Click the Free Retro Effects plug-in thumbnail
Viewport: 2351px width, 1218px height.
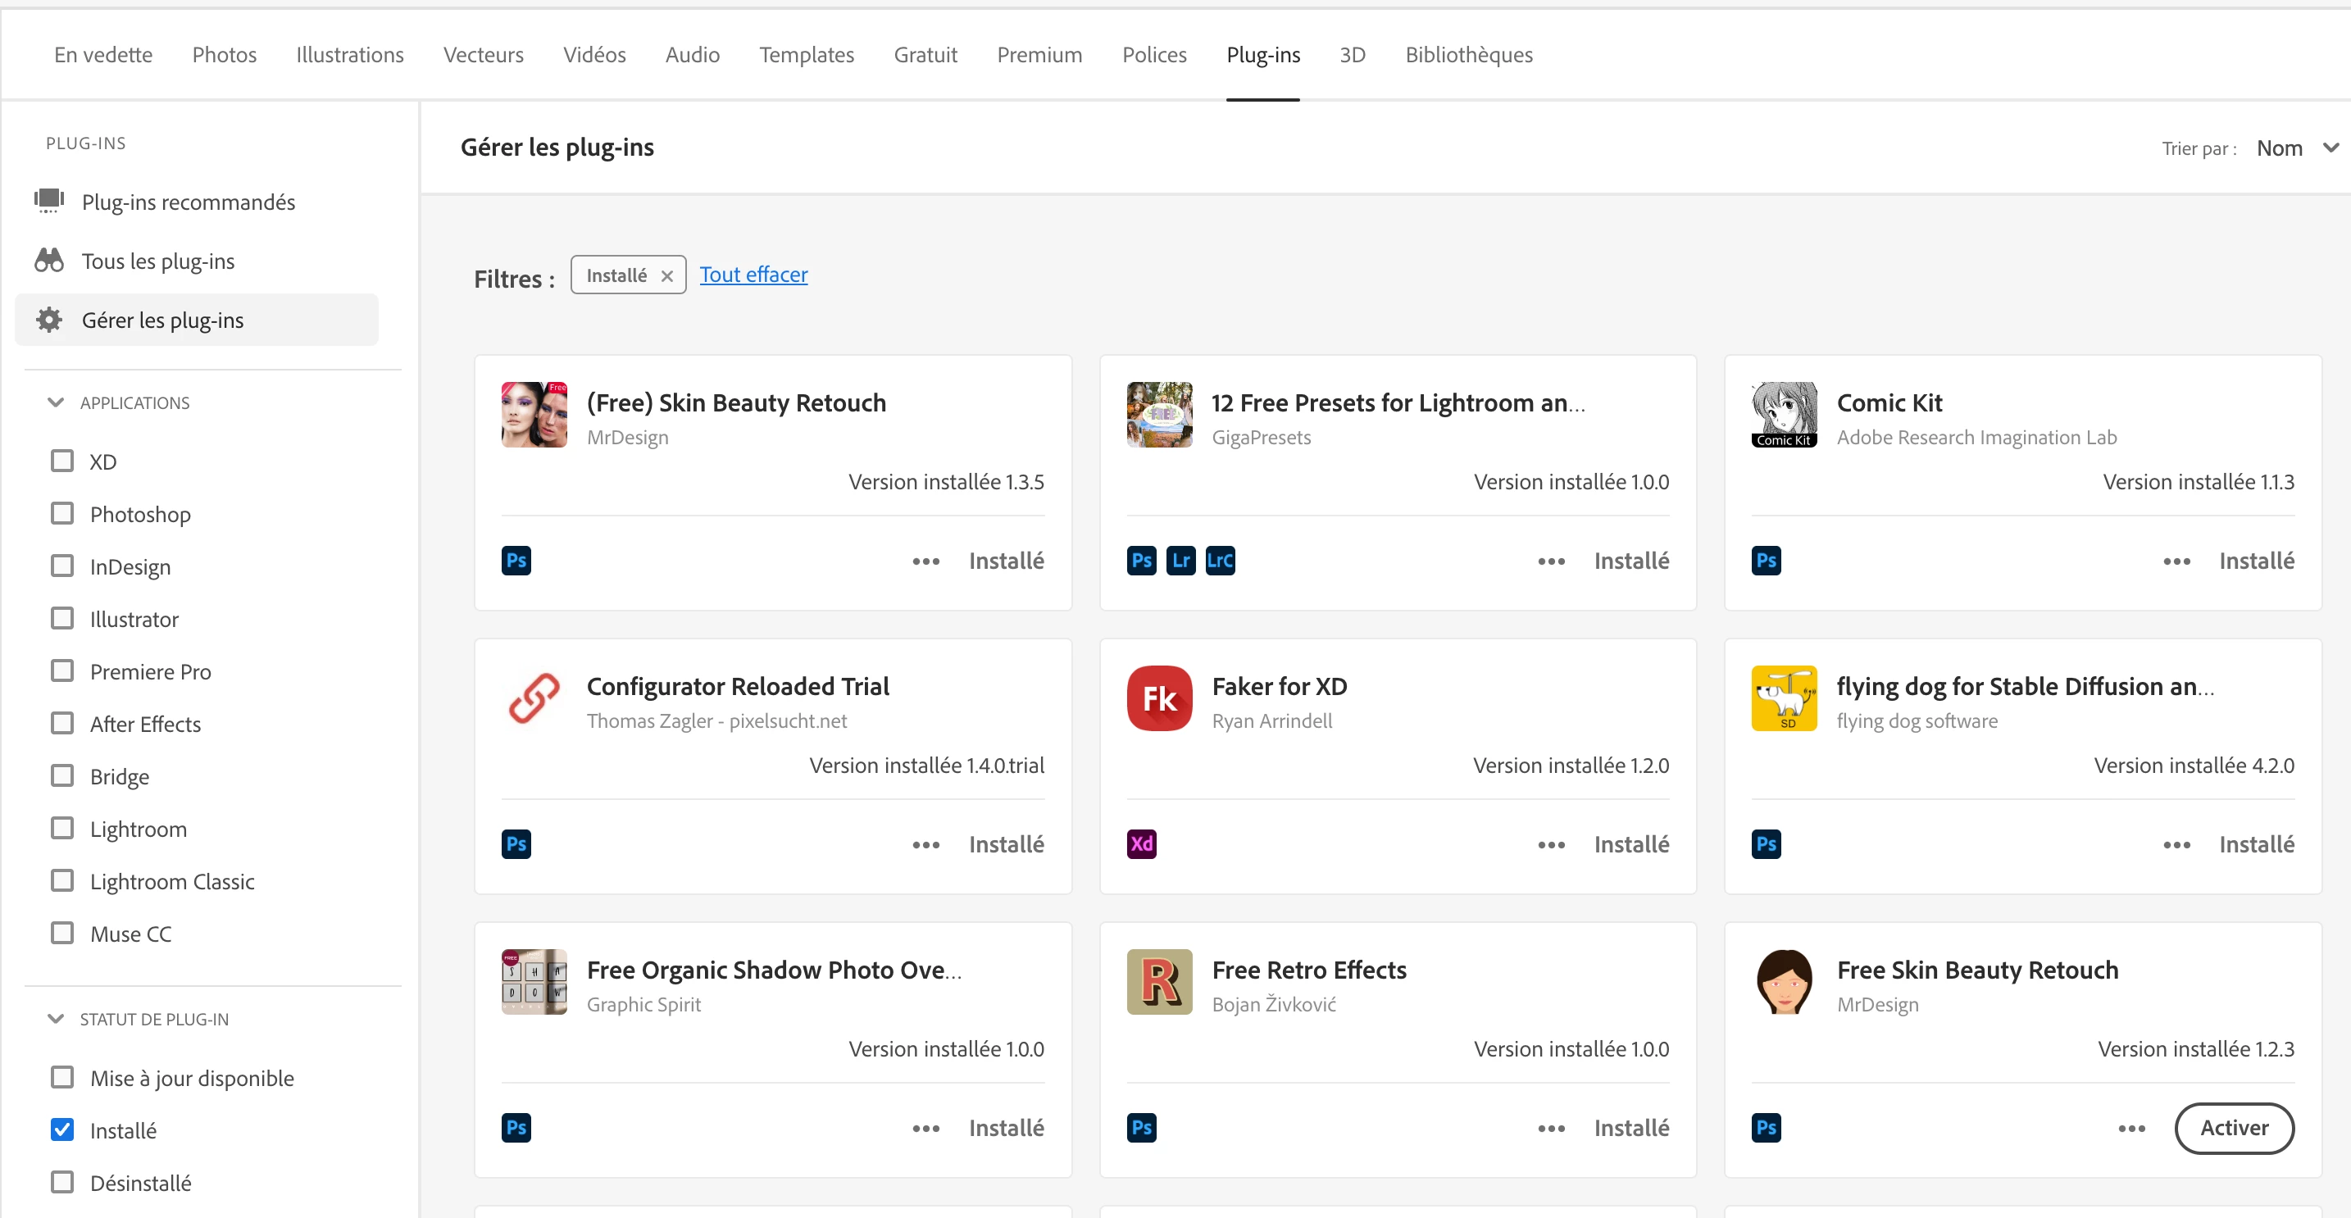[x=1159, y=982]
